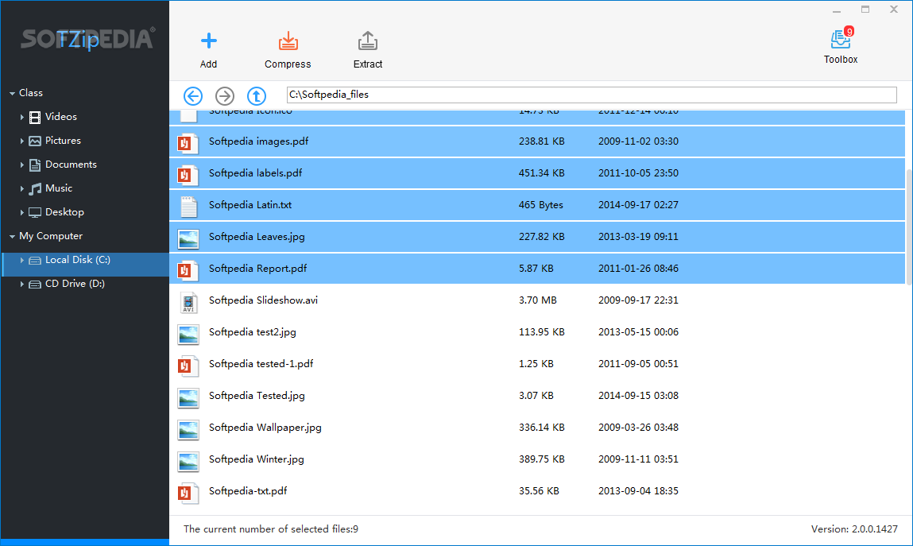Image resolution: width=913 pixels, height=546 pixels.
Task: Click the Desktop monitor icon
Action: [35, 212]
